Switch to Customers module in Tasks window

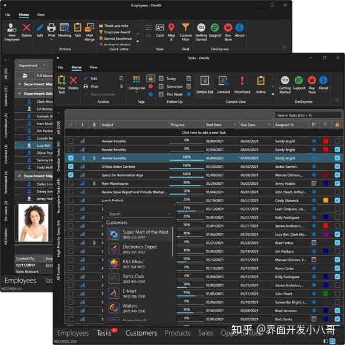point(141,333)
